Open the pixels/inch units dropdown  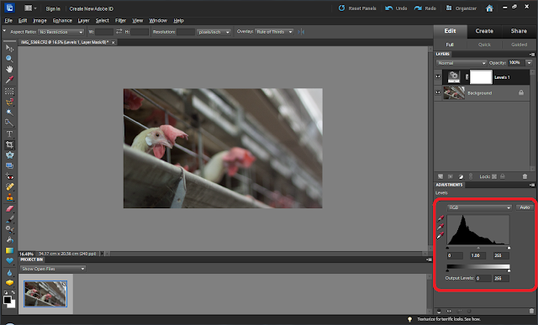pyautogui.click(x=214, y=32)
